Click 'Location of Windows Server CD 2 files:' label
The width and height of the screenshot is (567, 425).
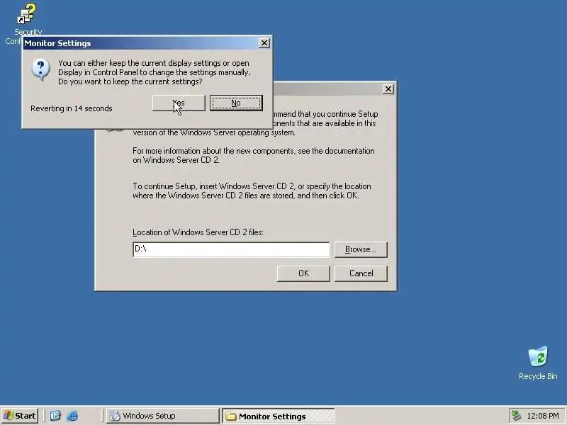tap(198, 232)
